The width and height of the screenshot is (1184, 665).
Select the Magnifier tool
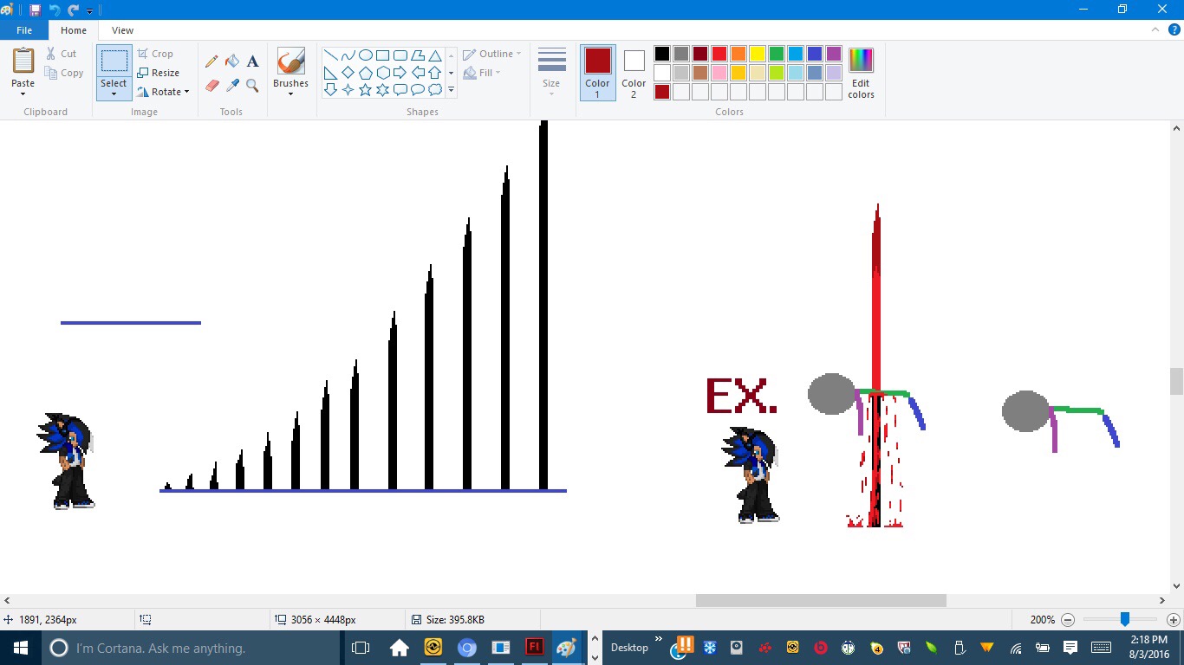[253, 85]
